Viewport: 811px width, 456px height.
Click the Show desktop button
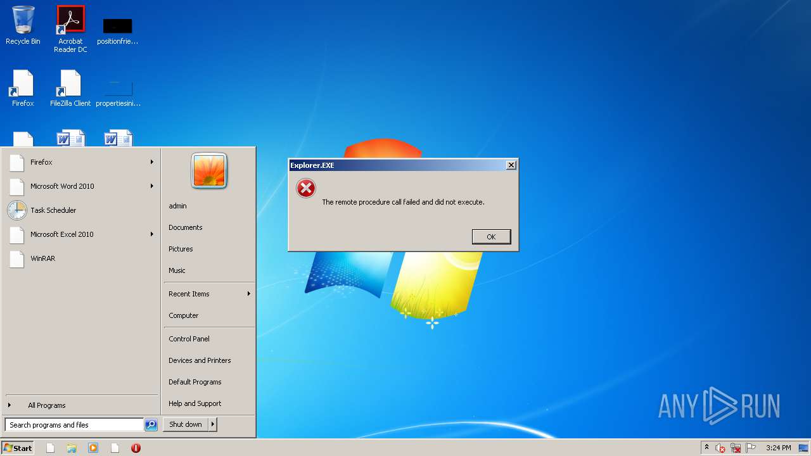click(x=805, y=448)
